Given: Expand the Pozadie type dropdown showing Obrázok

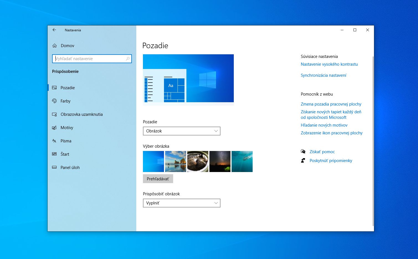Looking at the screenshot, I should coord(182,131).
